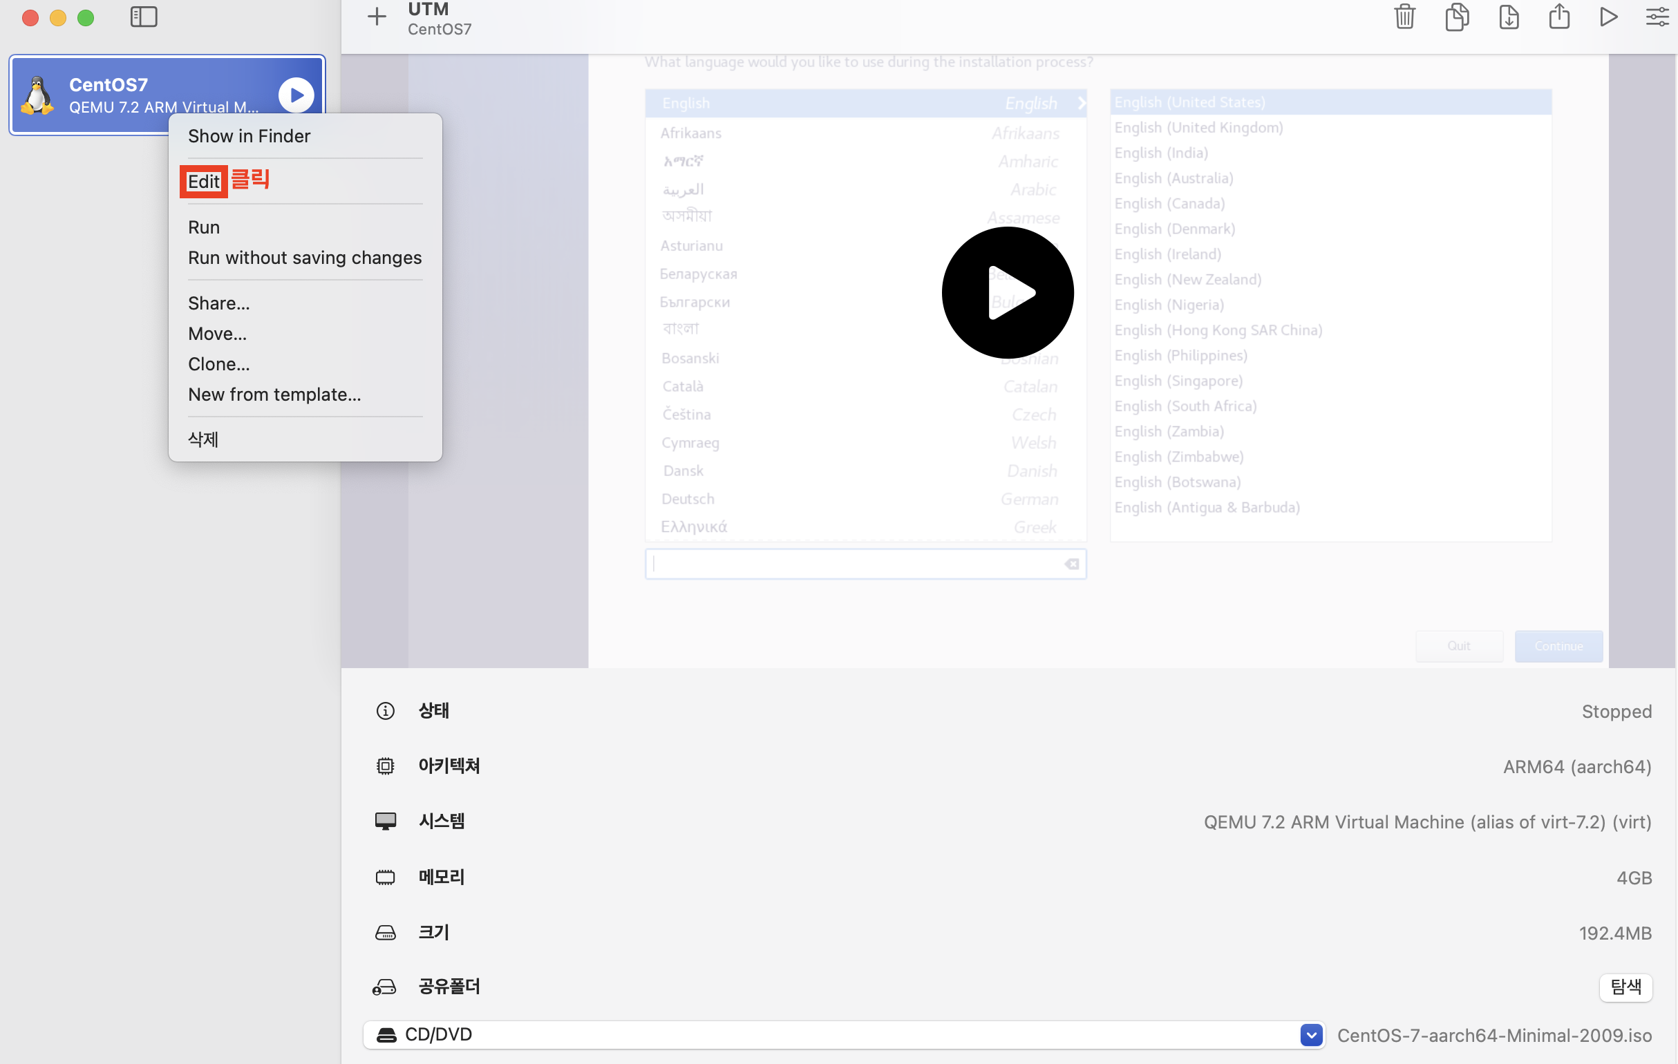The image size is (1678, 1064).
Task: Click the 탐색 browse button
Action: [x=1625, y=987]
